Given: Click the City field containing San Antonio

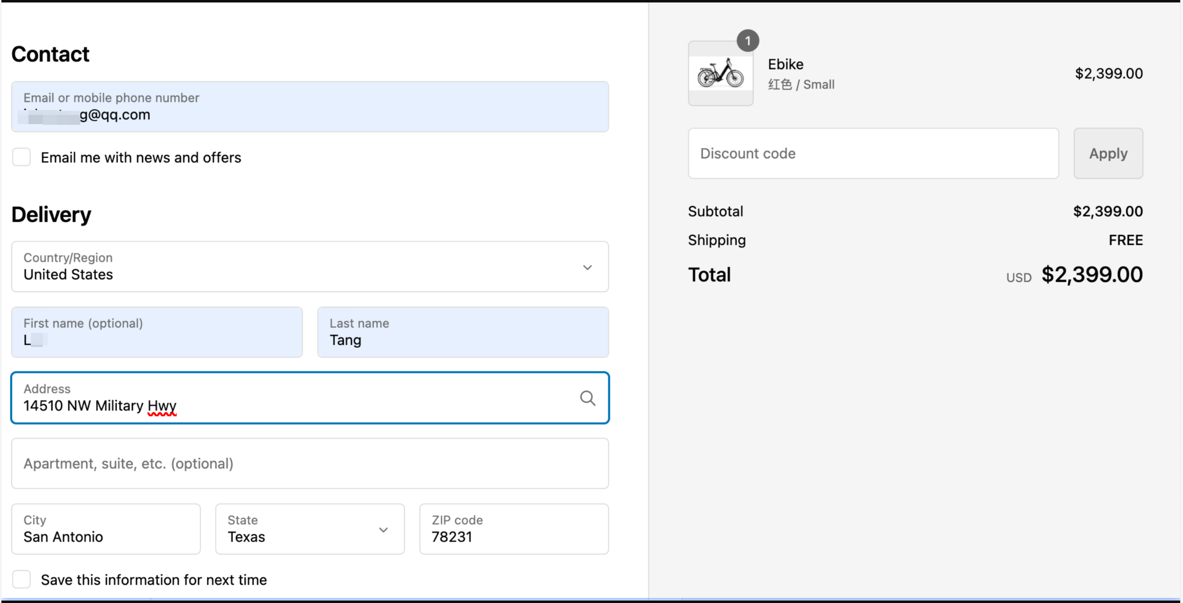Looking at the screenshot, I should (106, 530).
